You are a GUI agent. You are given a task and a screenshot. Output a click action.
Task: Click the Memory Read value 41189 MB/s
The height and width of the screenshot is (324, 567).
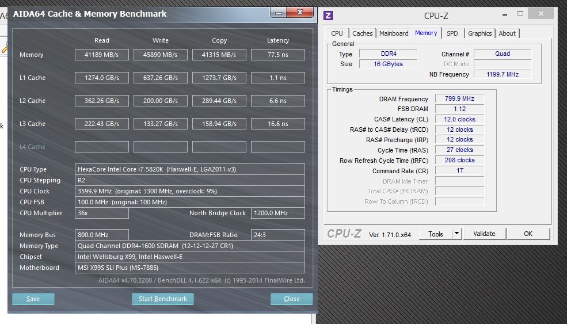click(102, 55)
